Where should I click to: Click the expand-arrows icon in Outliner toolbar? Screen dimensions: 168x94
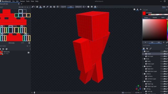[150, 49]
